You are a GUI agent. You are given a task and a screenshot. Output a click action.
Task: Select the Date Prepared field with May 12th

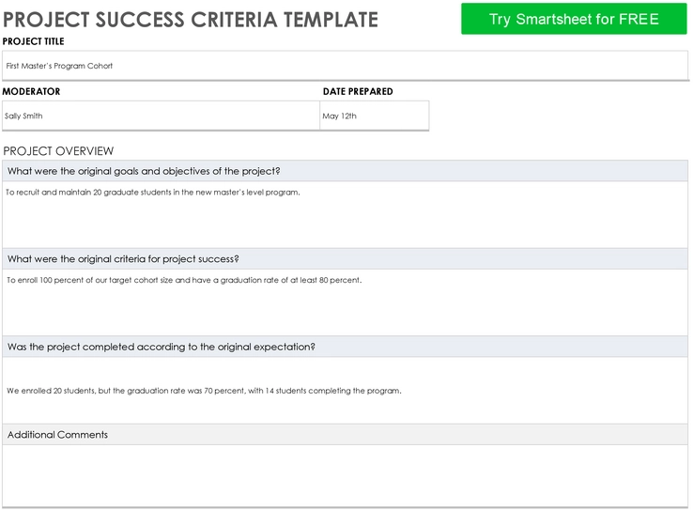click(x=375, y=116)
